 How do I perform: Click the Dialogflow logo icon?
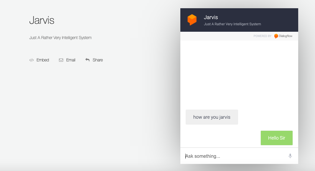tap(276, 36)
